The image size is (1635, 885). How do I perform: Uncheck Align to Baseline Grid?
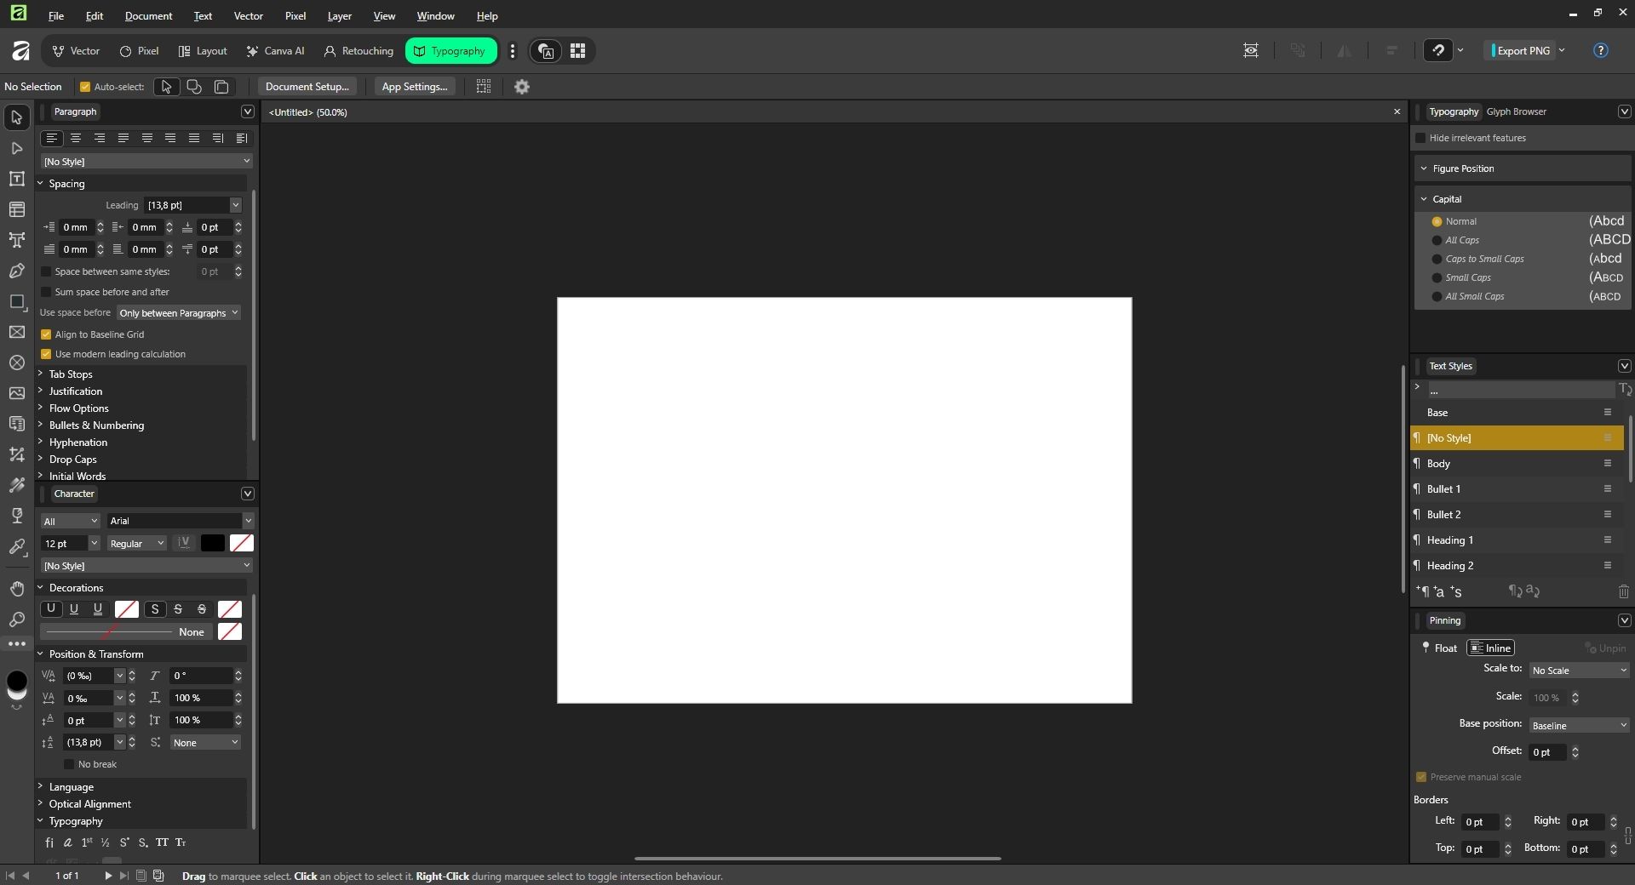tap(47, 334)
